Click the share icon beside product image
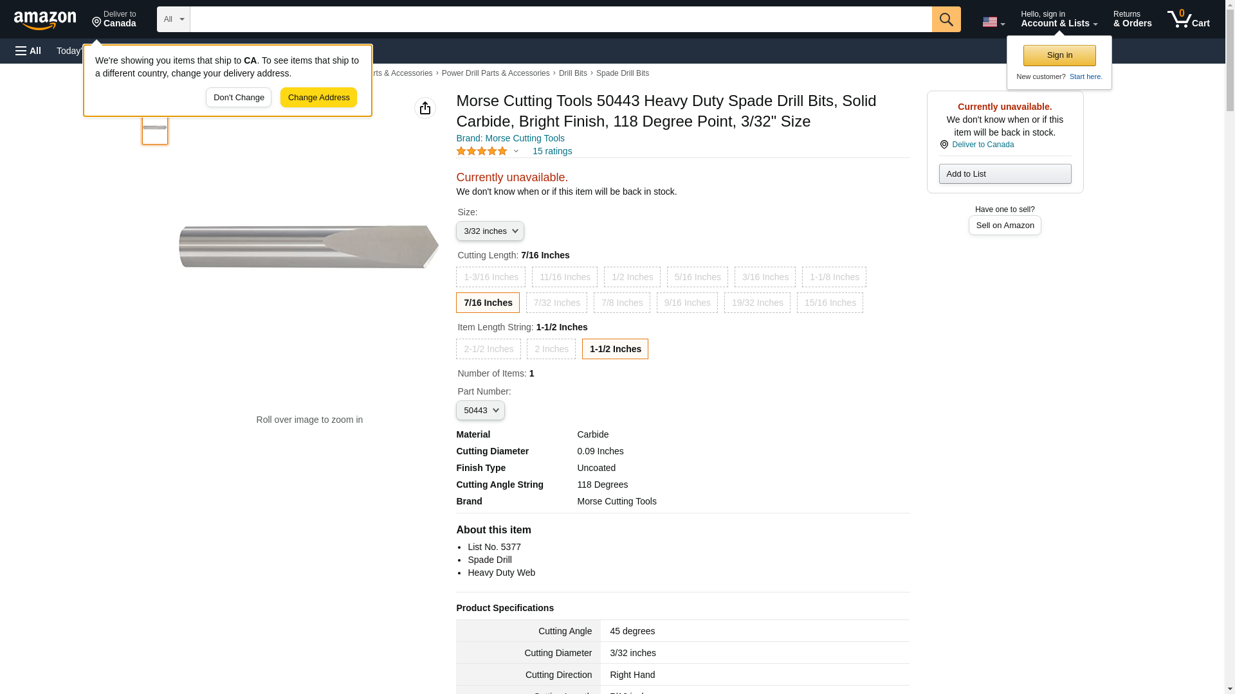This screenshot has height=694, width=1235. (425, 108)
